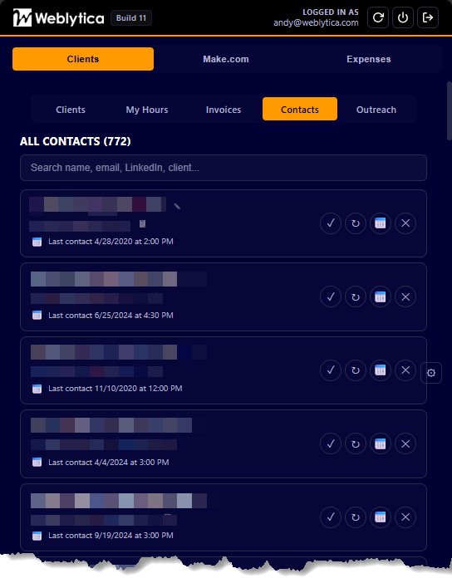Click redo arrow on 9/19/2024 contact row
Screen dimensions: 452x578
pos(356,517)
